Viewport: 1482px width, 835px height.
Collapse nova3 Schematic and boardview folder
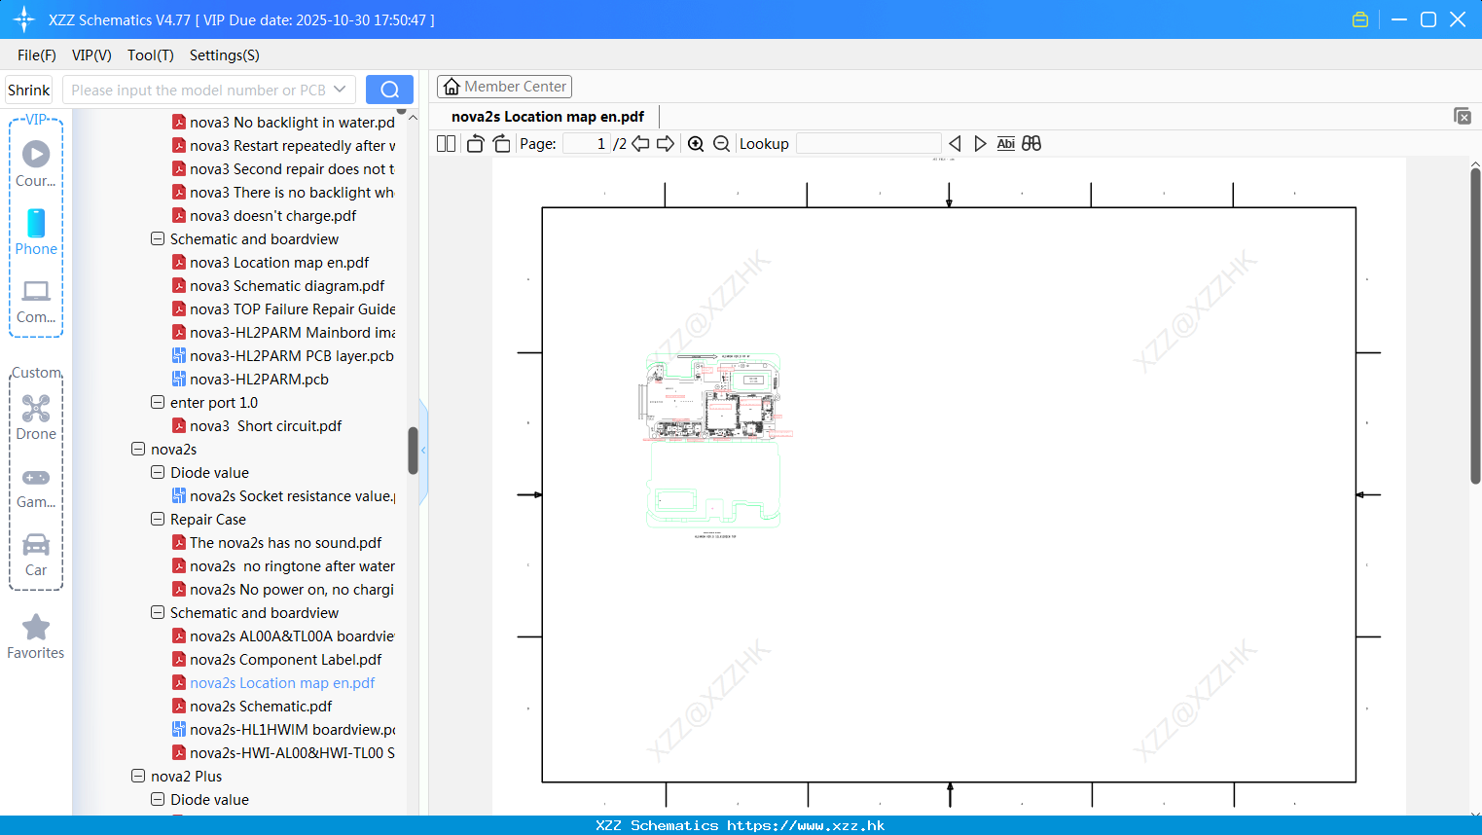coord(158,239)
